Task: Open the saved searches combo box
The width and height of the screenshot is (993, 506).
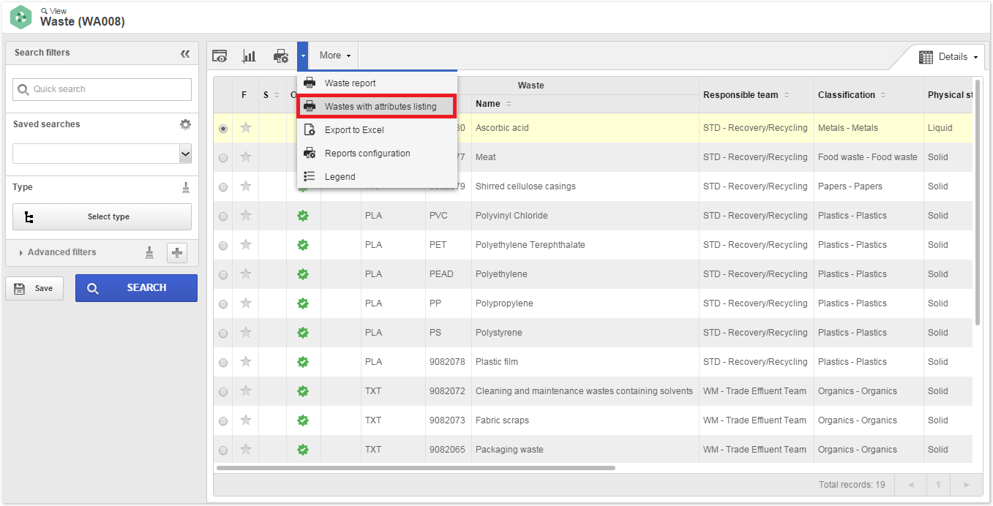Action: pos(102,154)
